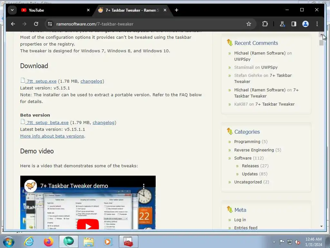Open Chrome Labs flask icon

(x=282, y=24)
